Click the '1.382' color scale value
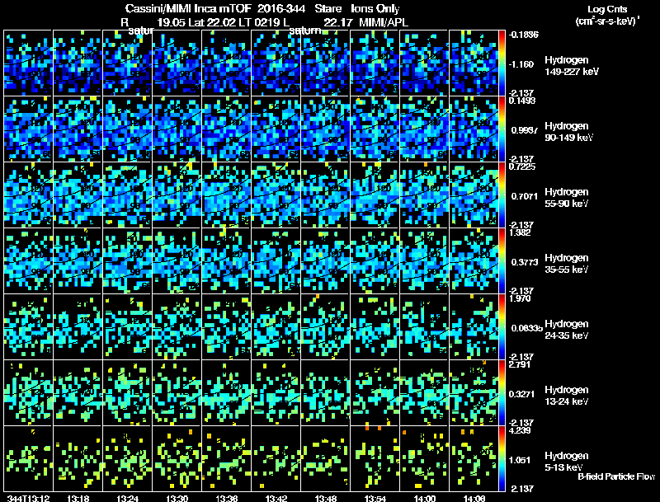 521,232
